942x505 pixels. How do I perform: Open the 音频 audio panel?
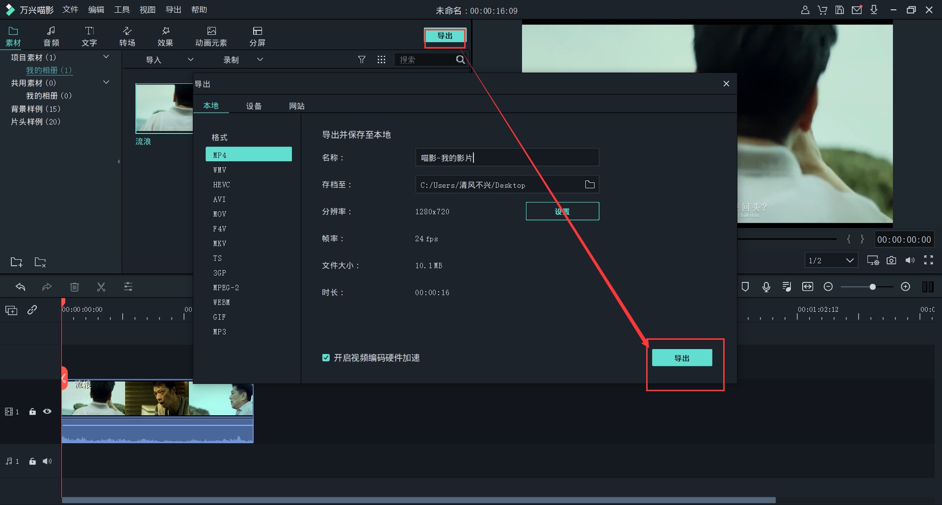(51, 37)
